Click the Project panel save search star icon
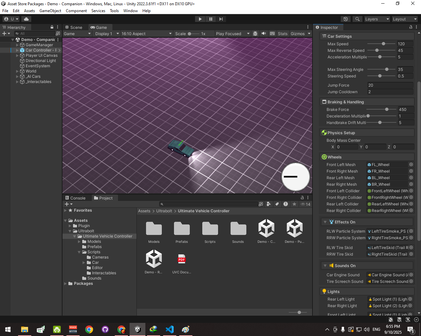Viewport: 421px width, 336px height. 294,204
